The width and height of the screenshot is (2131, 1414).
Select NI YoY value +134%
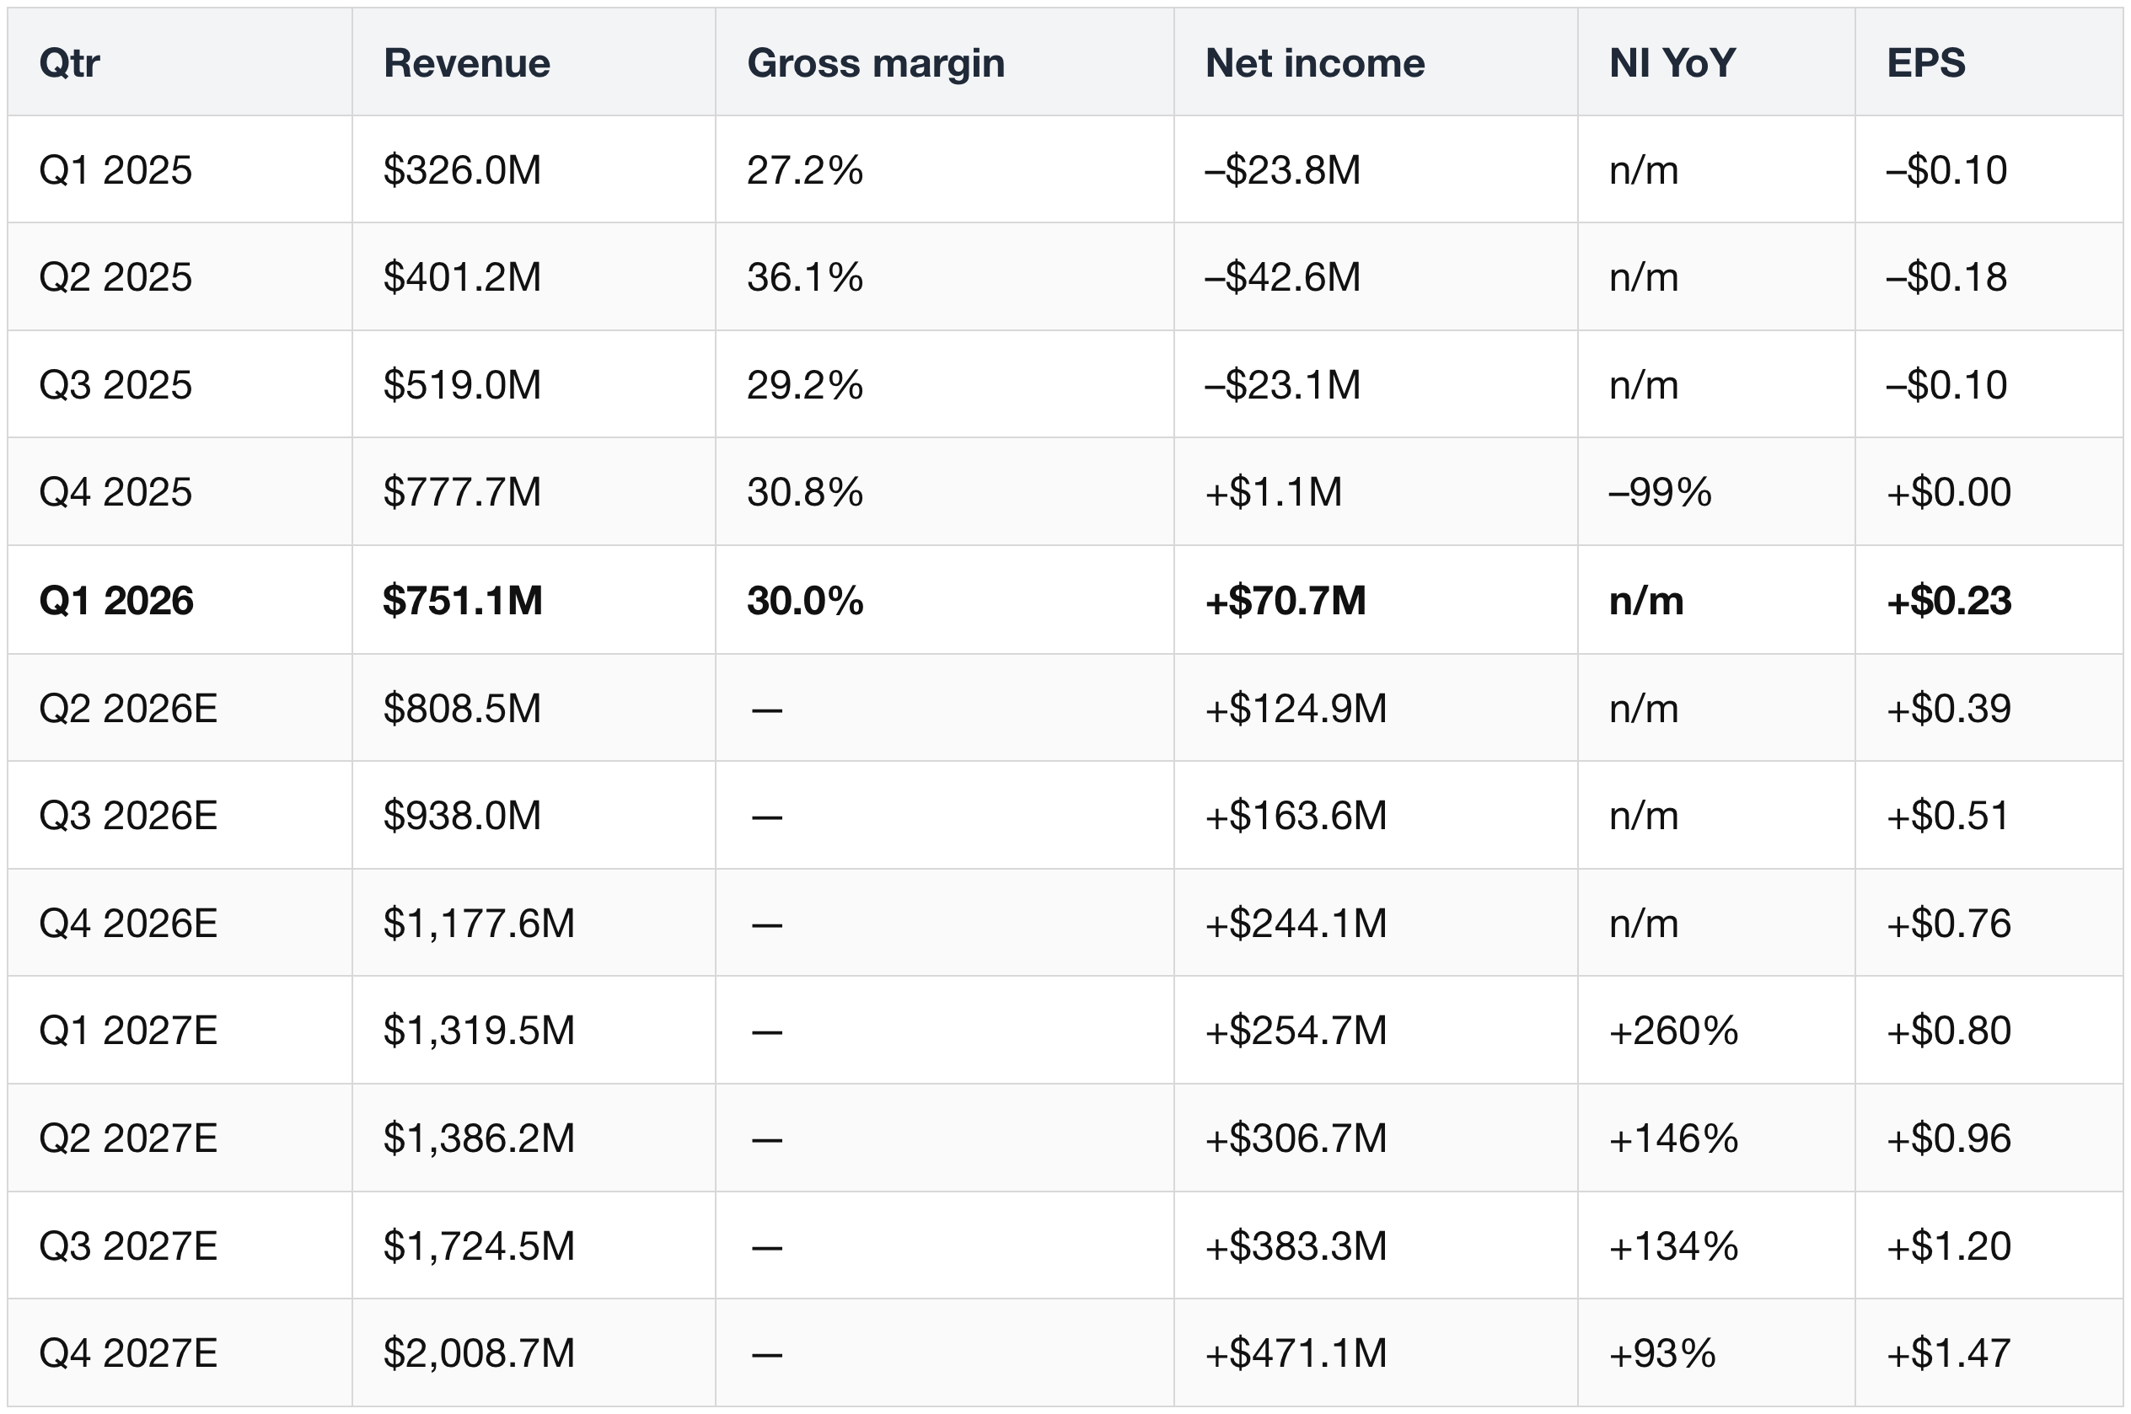coord(1674,1246)
